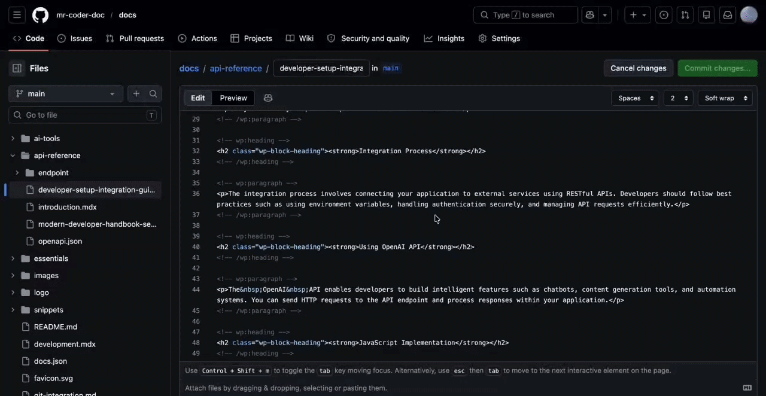Open the Insights tab

click(444, 38)
